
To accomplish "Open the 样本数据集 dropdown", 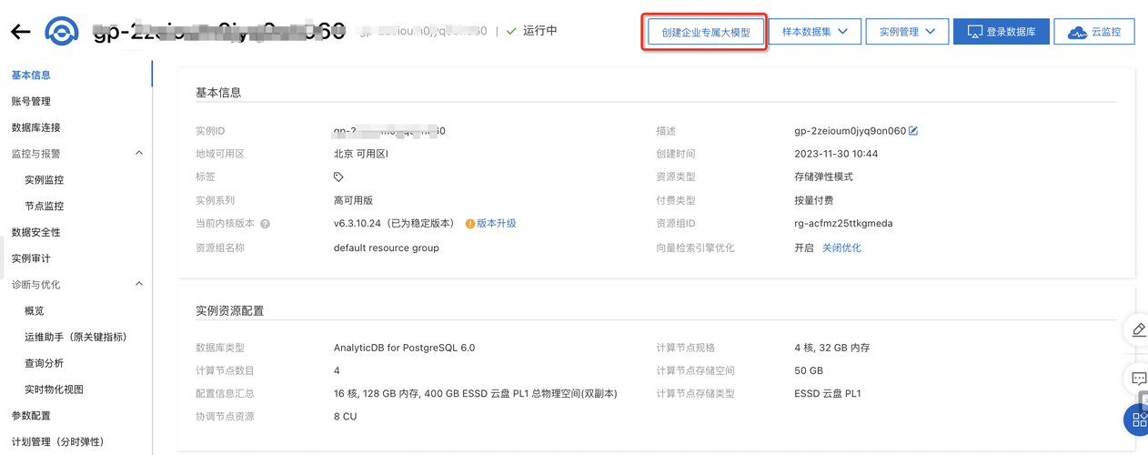I will pos(814,31).
